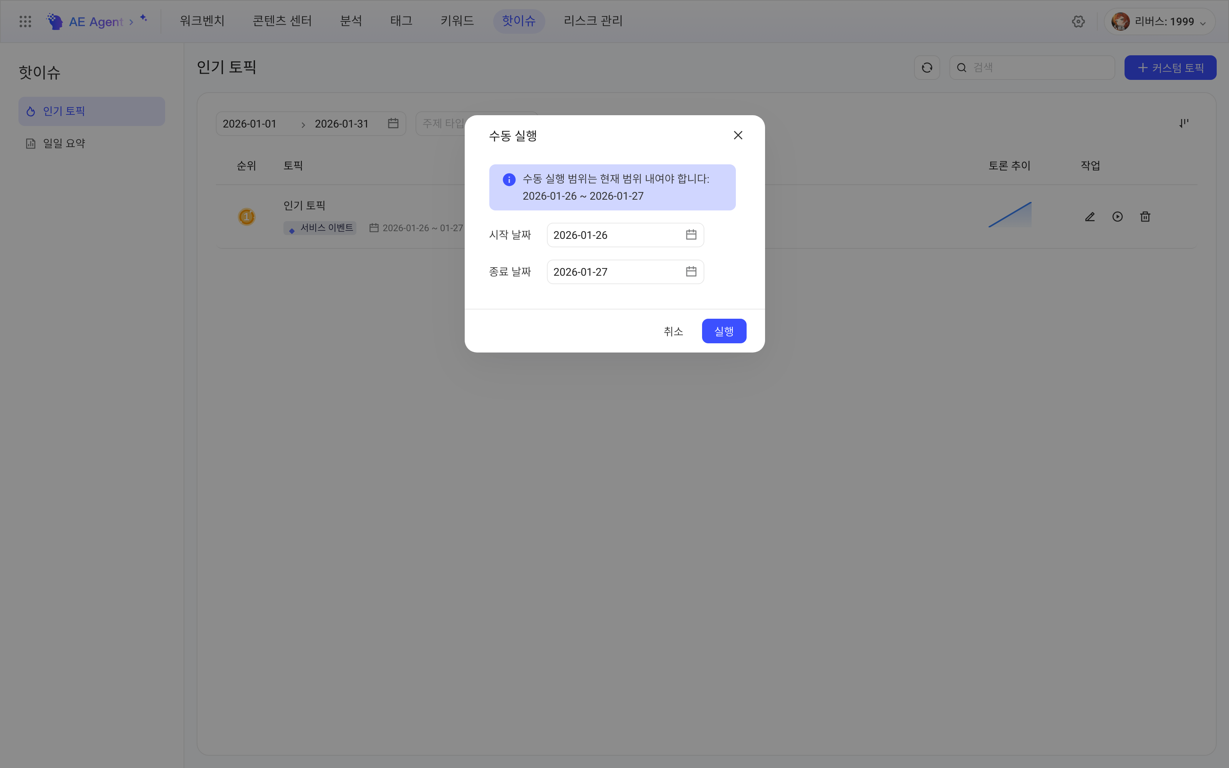Select the 핫이슈 tab

[x=518, y=21]
